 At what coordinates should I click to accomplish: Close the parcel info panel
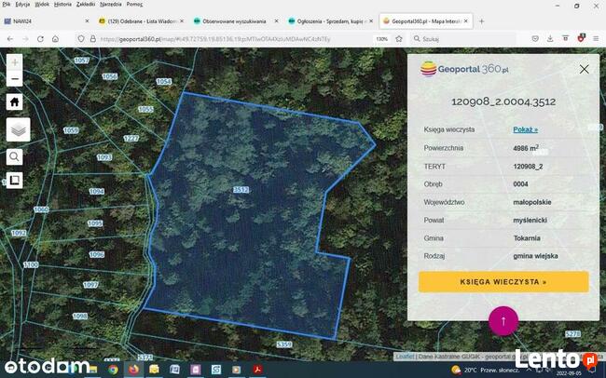click(584, 69)
